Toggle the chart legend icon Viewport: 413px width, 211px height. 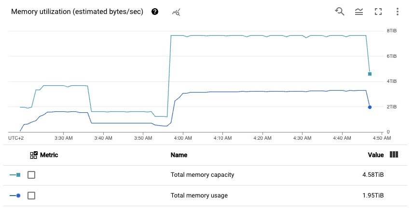pos(359,12)
